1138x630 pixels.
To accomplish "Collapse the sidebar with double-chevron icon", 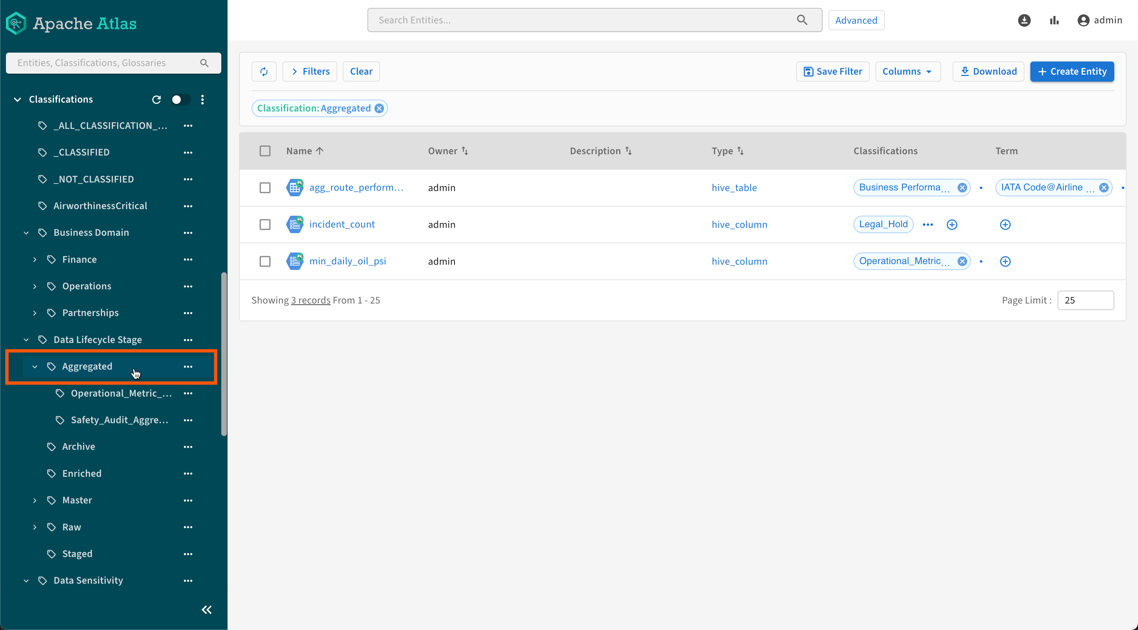I will coord(206,610).
